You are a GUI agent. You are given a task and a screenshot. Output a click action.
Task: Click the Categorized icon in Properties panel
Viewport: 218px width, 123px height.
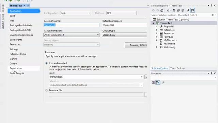tap(153, 83)
